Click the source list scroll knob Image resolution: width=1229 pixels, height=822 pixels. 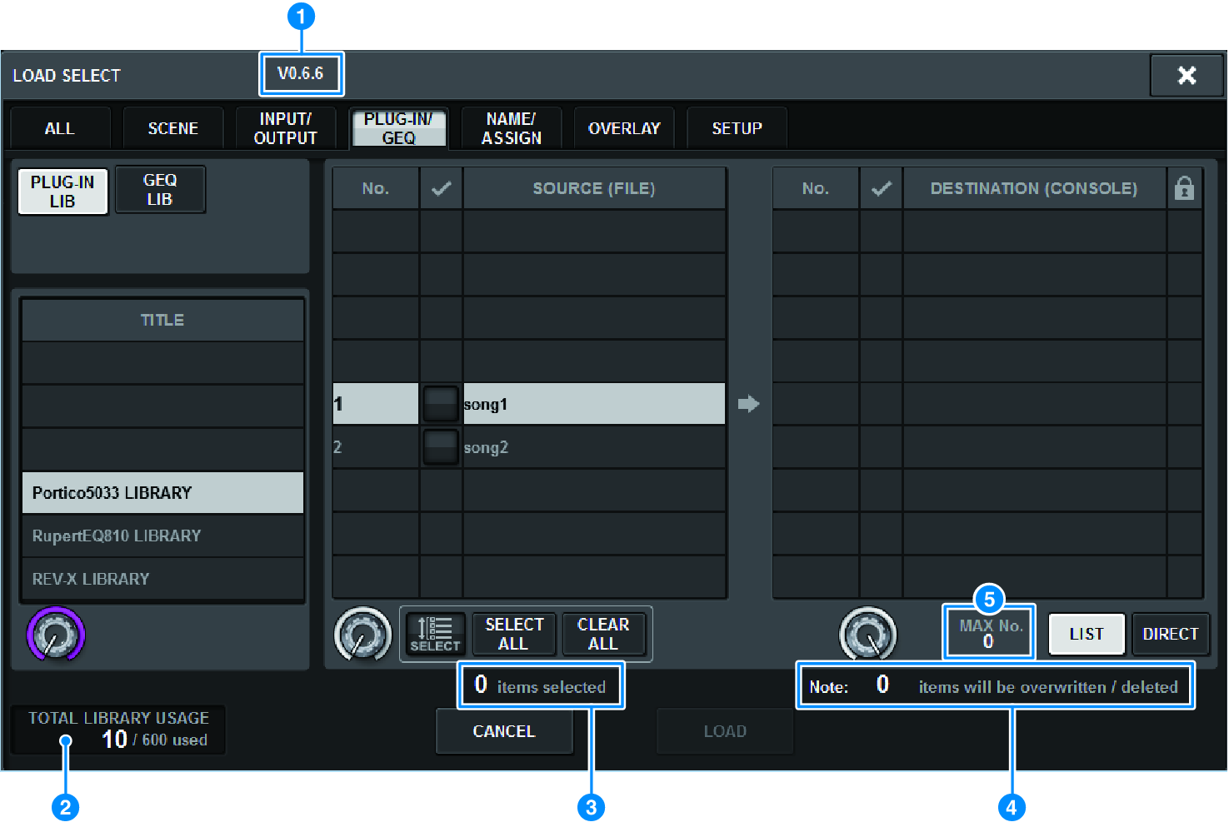click(x=363, y=635)
